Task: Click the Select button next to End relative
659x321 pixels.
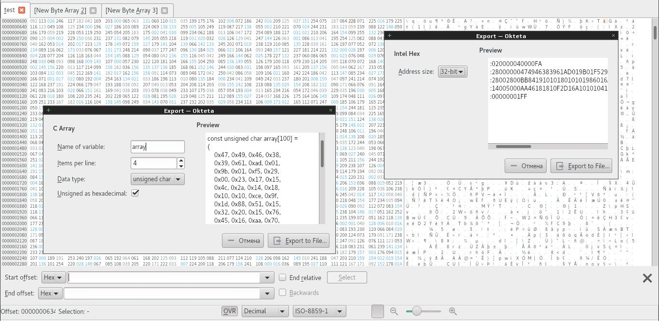Action: [347, 278]
